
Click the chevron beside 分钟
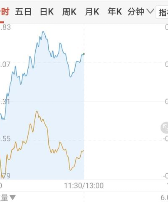point(151,11)
